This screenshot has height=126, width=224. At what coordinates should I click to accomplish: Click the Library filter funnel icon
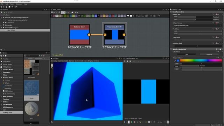[40, 56]
